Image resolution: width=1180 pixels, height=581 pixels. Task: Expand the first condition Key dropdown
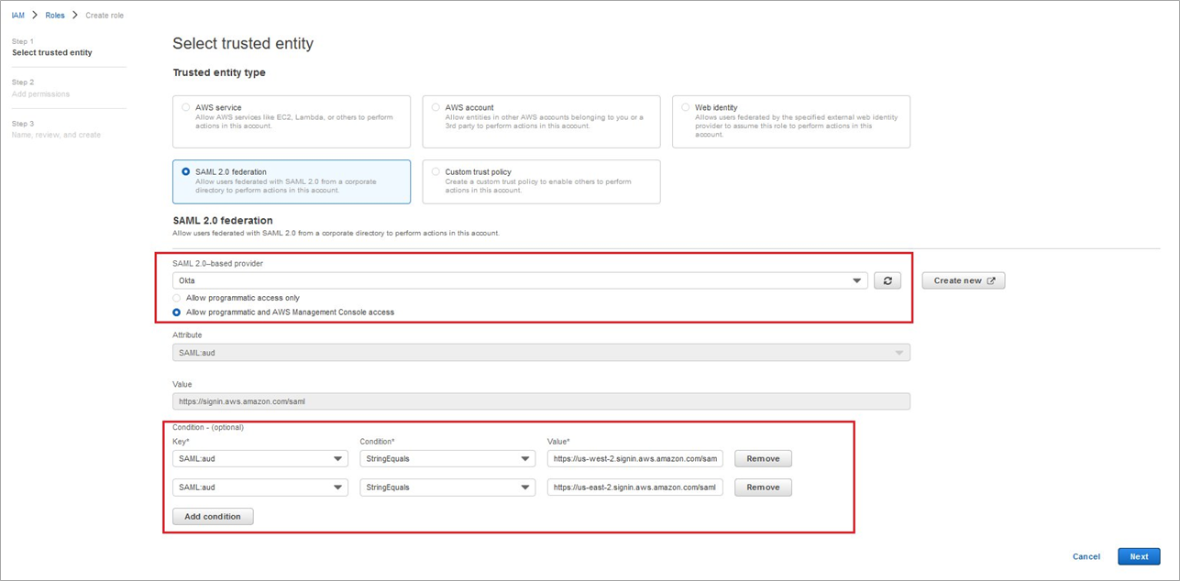(x=259, y=458)
